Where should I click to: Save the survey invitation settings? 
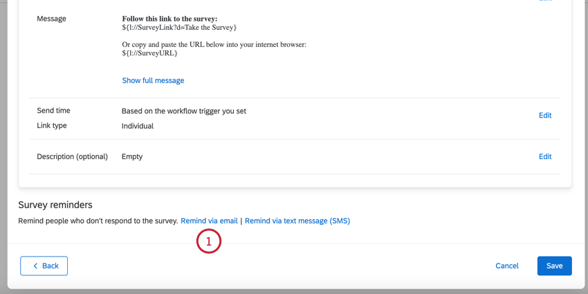pyautogui.click(x=554, y=266)
